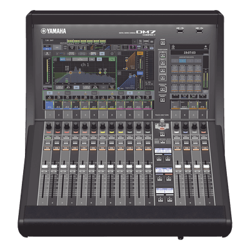The width and height of the screenshot is (250, 250).
Task: Click the right USB port
Action: click(x=199, y=31)
